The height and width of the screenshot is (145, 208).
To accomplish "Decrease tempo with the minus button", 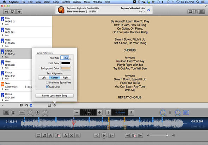I will click(77, 113).
